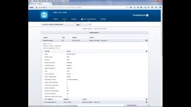Open the ALT. CONFIG. header dropdown arrow
This screenshot has height=107, width=191.
tap(53, 99)
